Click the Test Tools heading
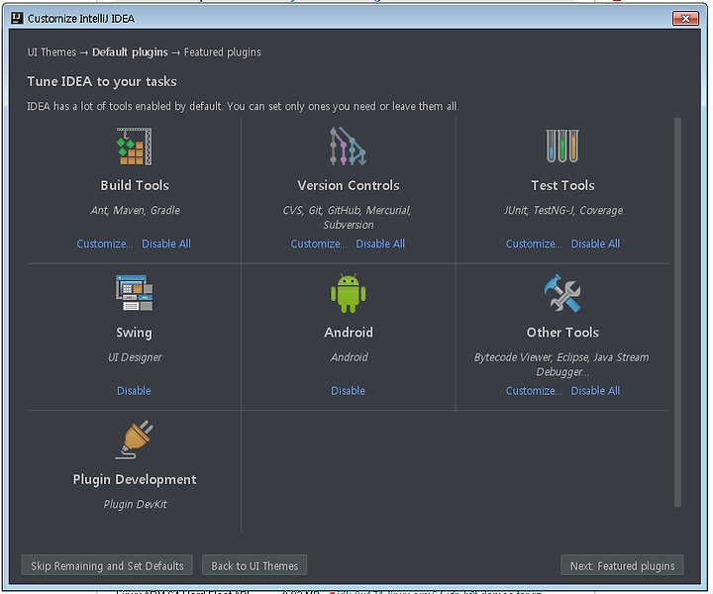Screen dimensions: 713x594 [562, 185]
